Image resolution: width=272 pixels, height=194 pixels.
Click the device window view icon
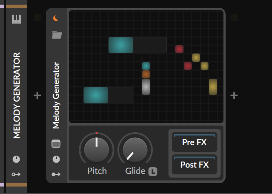56,144
